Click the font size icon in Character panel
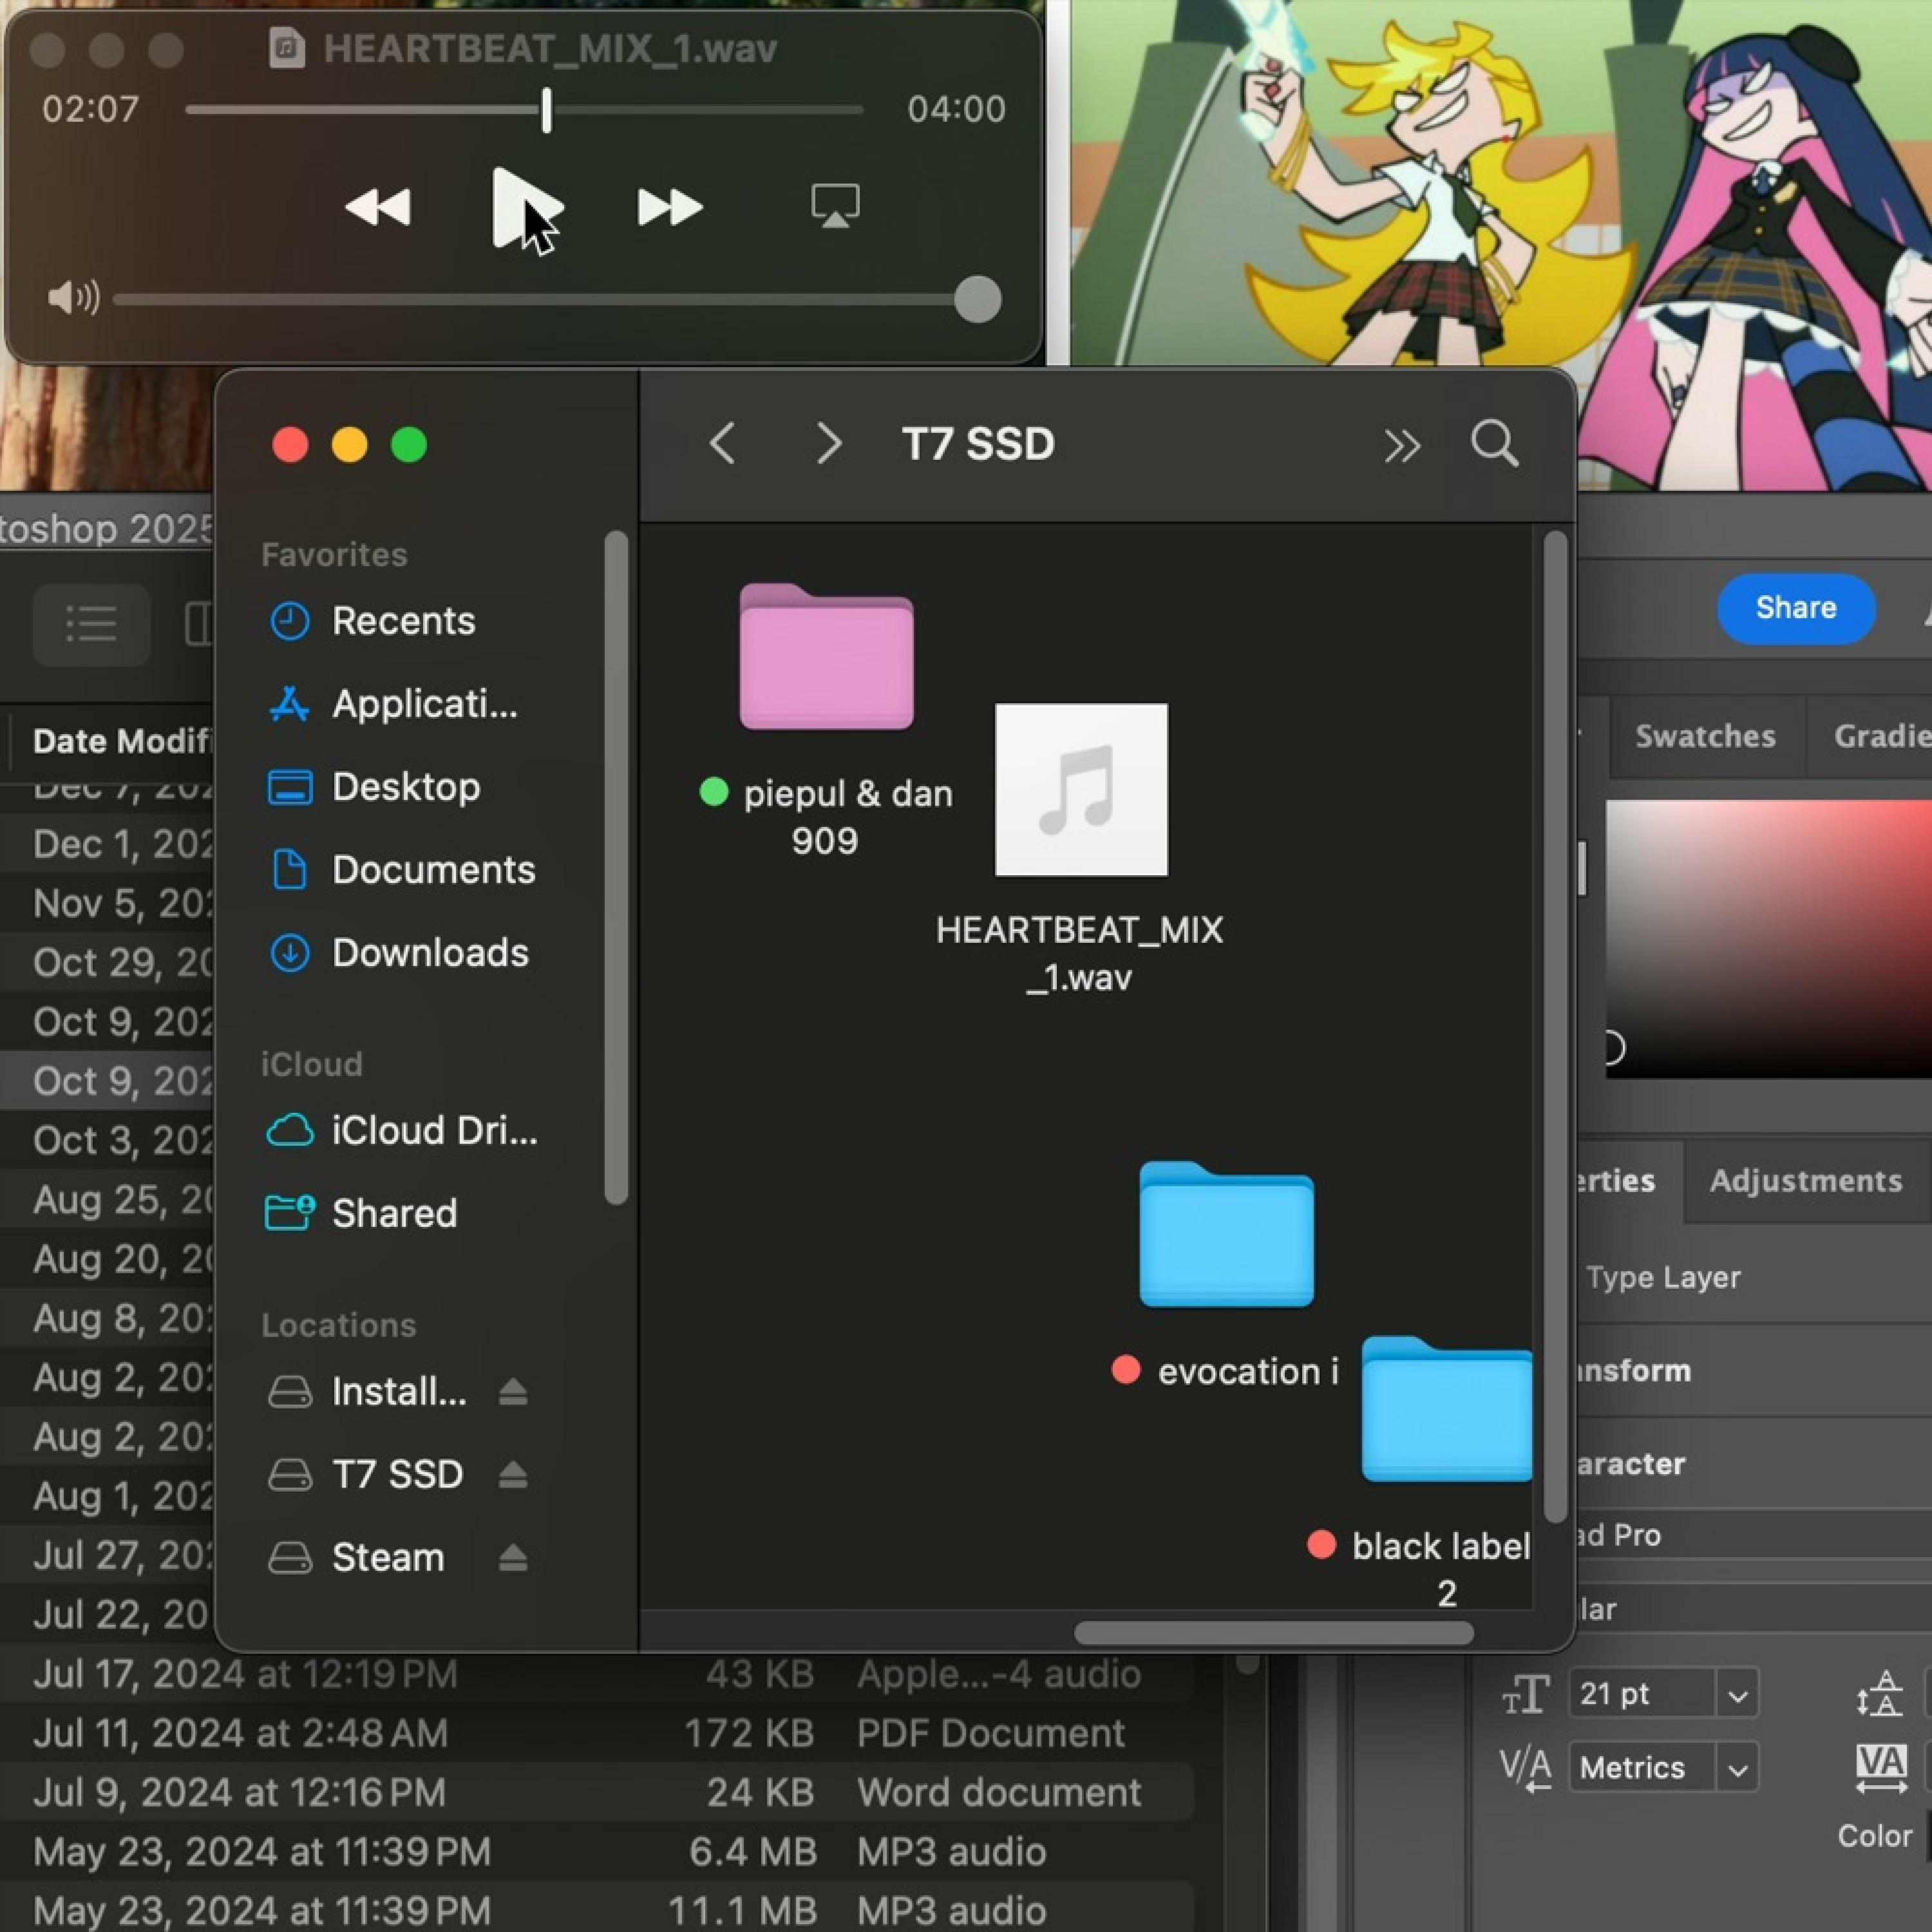This screenshot has width=1932, height=1932. coord(1525,1695)
